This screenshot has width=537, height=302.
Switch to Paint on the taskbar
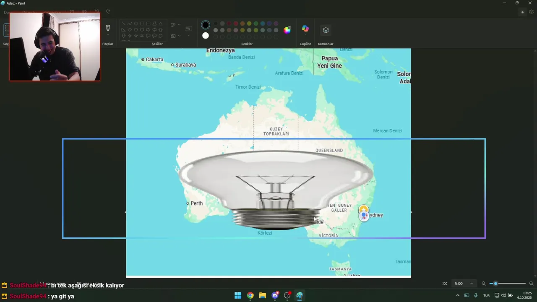coord(300,295)
